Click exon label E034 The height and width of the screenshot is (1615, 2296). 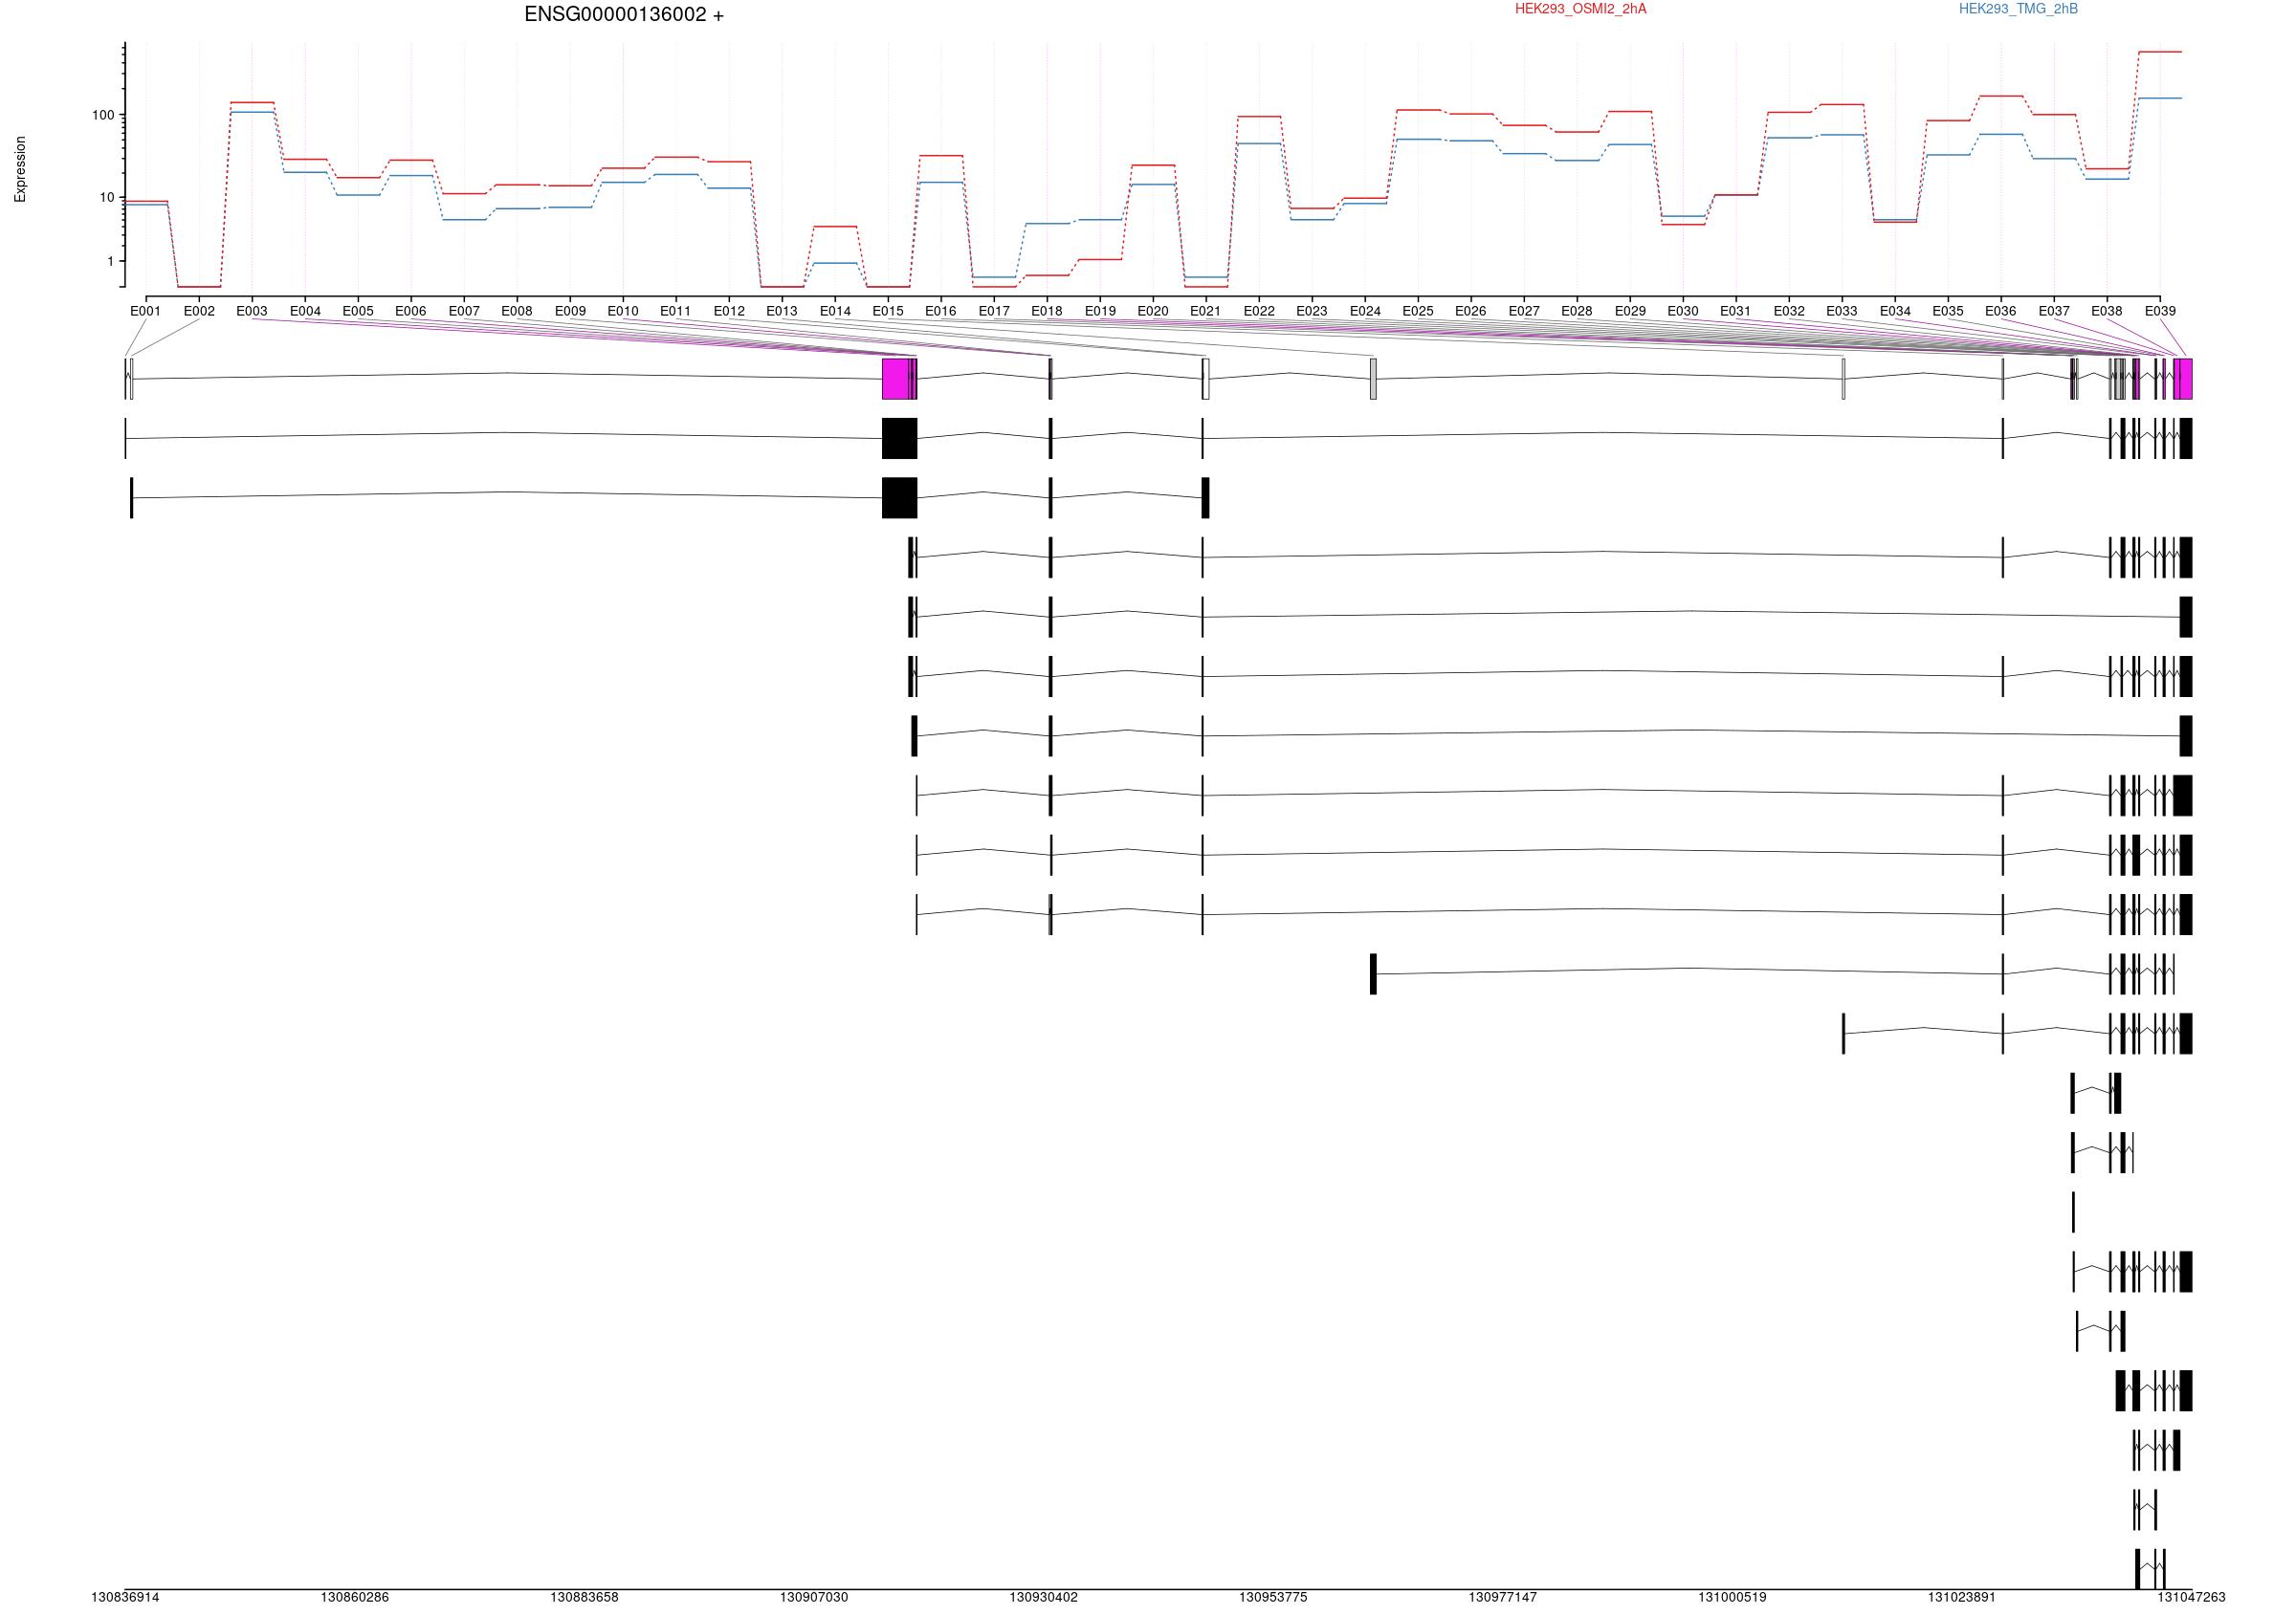(x=1895, y=311)
